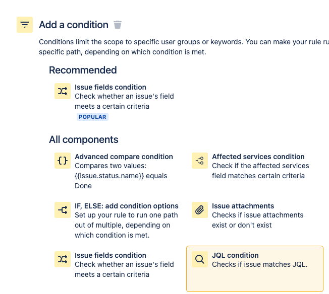Click 'Checks if issue matches JQL.' description
Viewport: 329px width, 294px height.
[259, 264]
